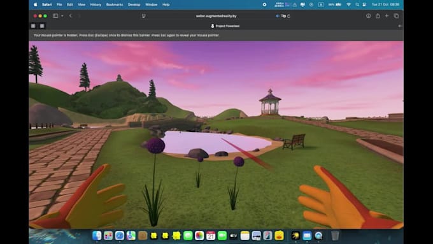Open Launchpad from the Dock
Screen dimensions: 433x244
(x=108, y=236)
